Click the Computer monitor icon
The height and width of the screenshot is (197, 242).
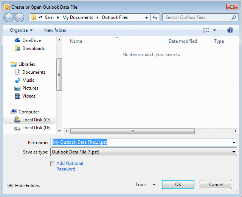(14, 112)
